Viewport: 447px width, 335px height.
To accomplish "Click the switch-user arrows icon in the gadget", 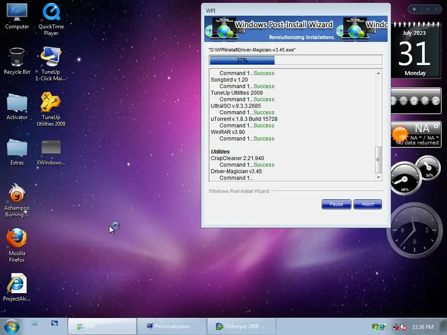I will [x=425, y=101].
